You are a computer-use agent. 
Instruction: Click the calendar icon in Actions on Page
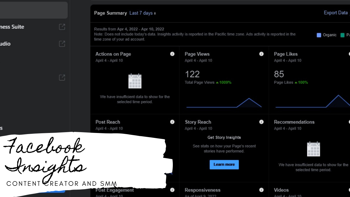coord(135,81)
